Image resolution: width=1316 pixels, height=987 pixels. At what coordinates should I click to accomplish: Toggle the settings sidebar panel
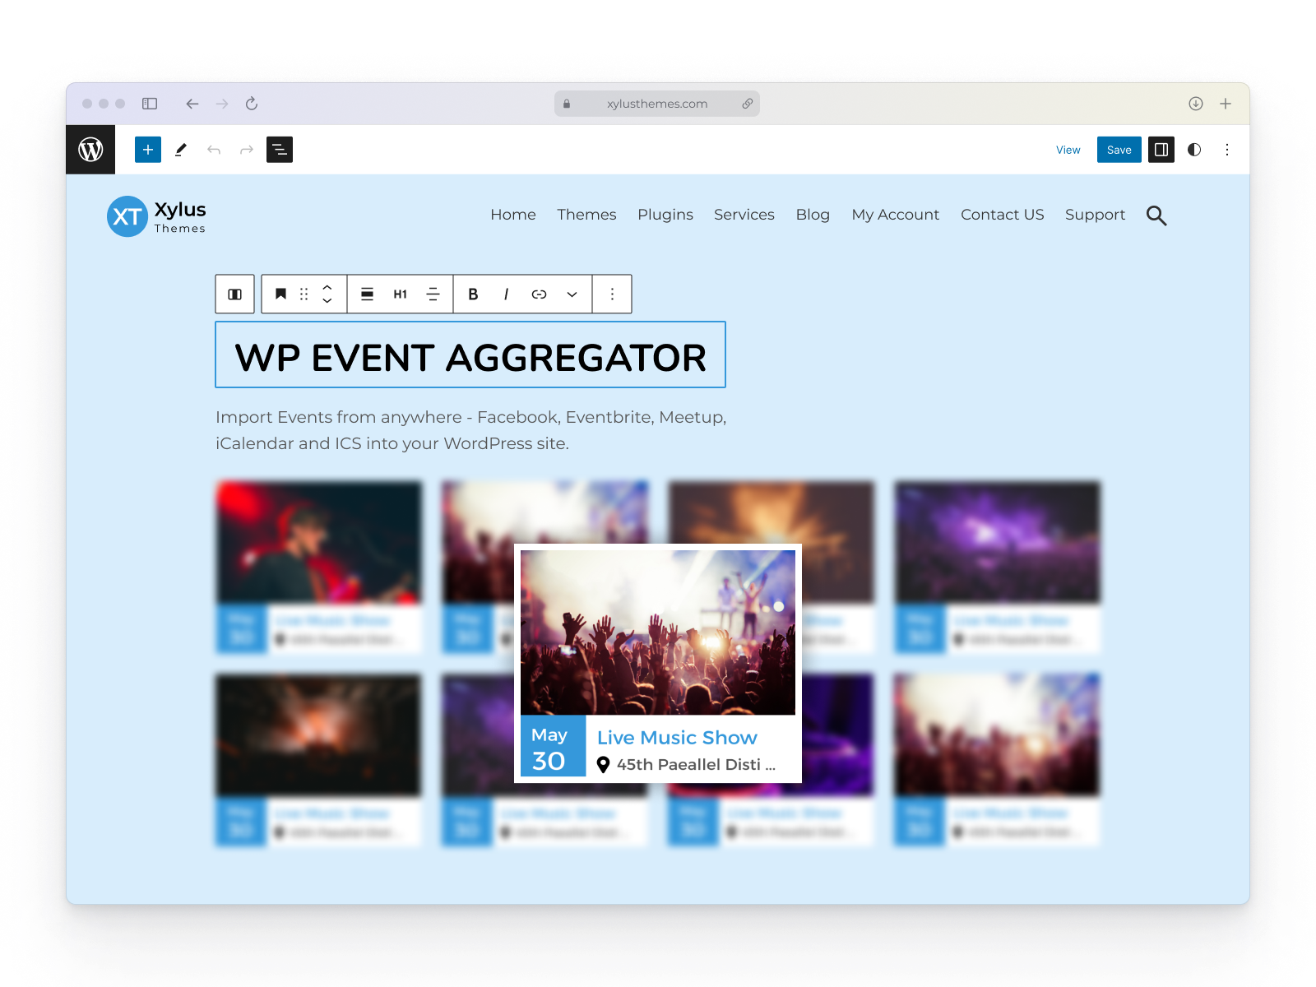click(x=1161, y=150)
